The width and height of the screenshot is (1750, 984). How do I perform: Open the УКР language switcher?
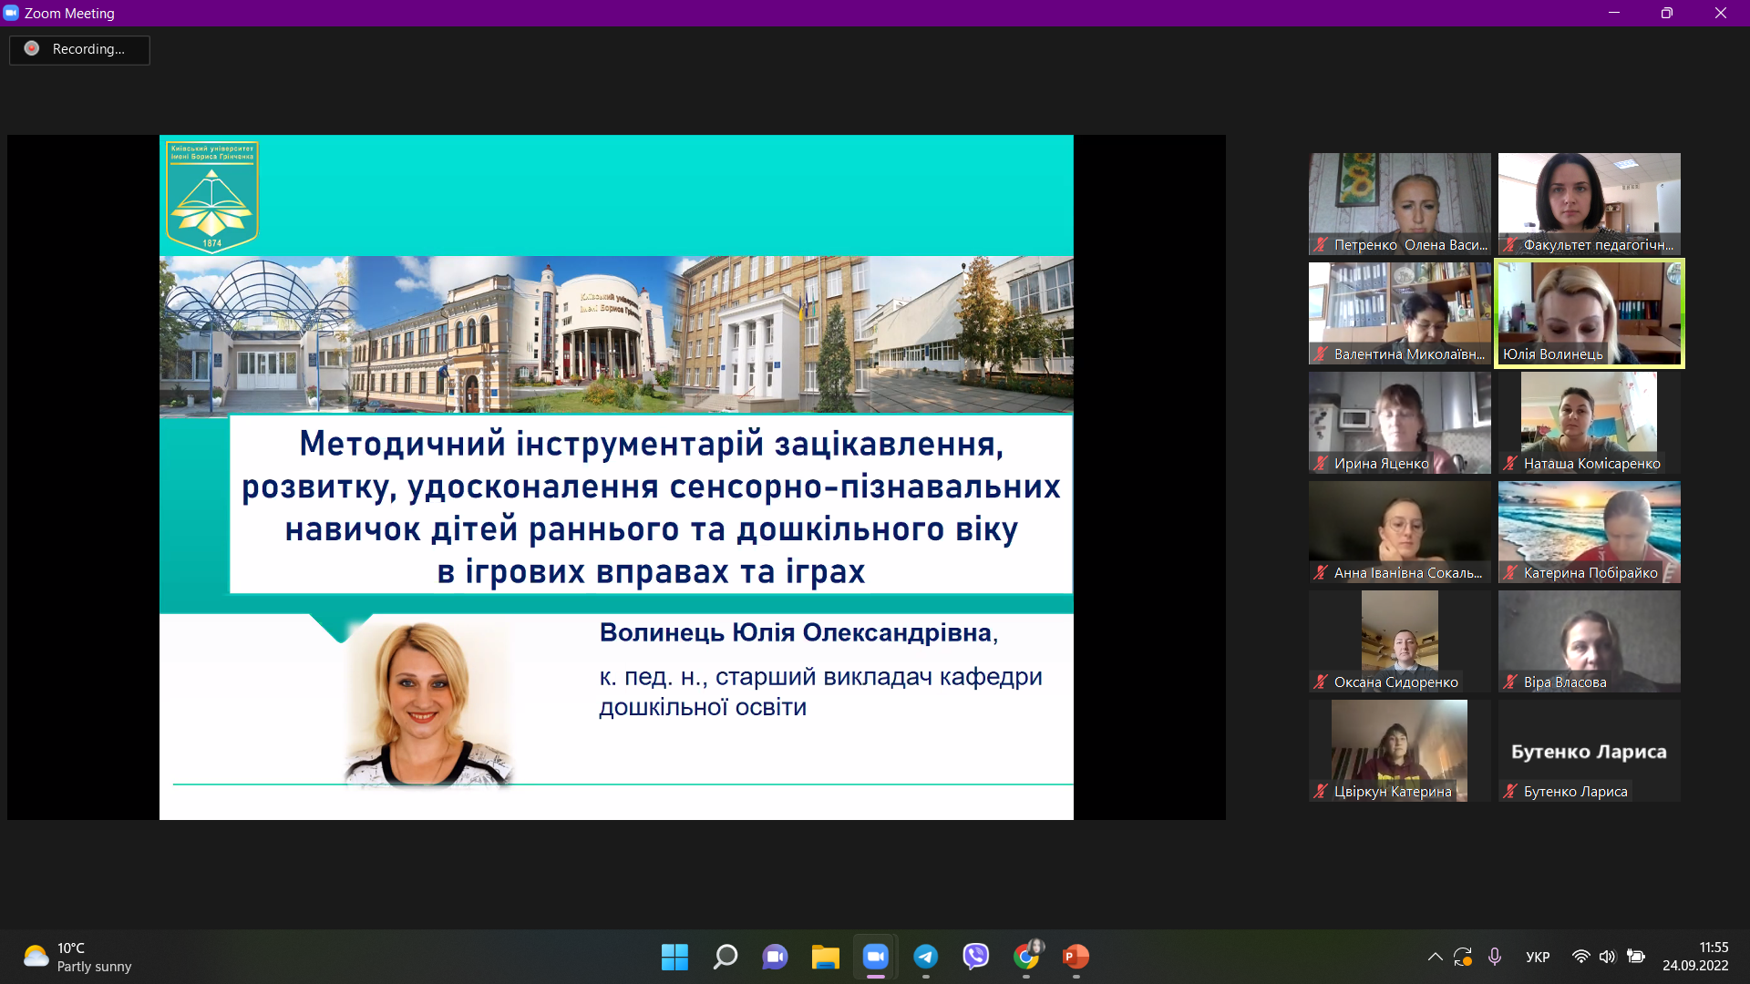[x=1538, y=957]
